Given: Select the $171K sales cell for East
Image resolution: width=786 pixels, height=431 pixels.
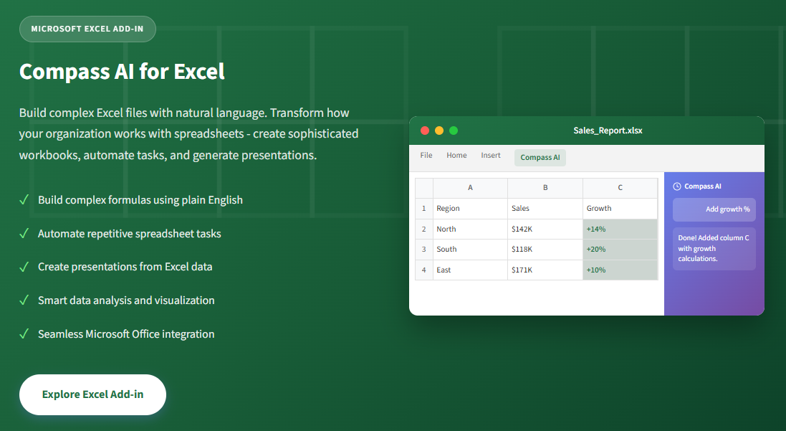Looking at the screenshot, I should [545, 270].
